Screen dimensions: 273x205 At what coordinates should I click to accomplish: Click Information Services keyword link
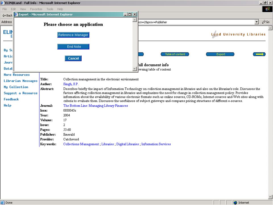tap(156, 144)
